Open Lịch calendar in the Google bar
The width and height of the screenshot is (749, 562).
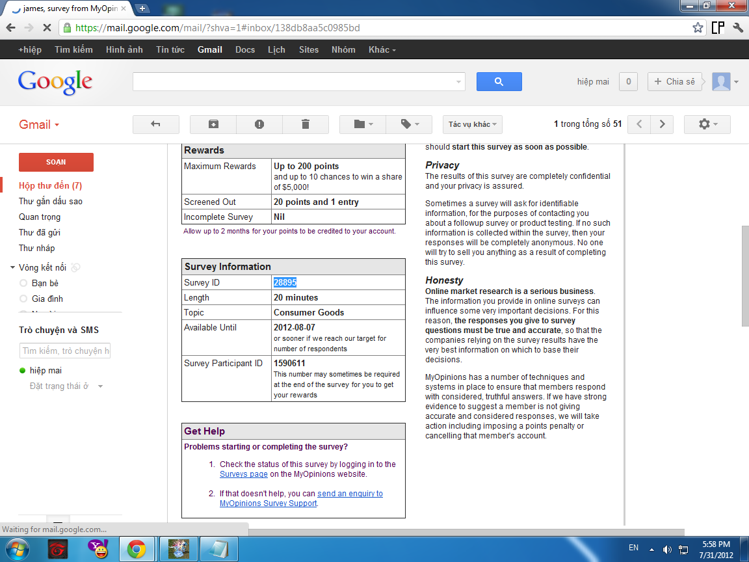click(276, 49)
